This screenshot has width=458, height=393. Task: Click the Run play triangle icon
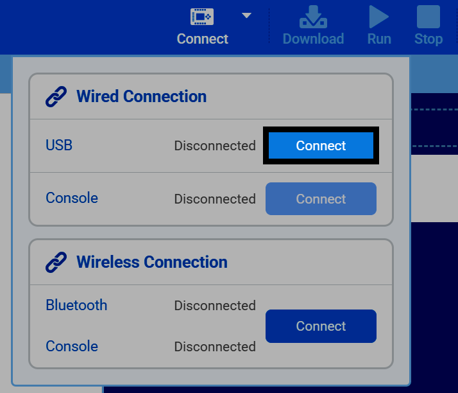click(x=378, y=17)
